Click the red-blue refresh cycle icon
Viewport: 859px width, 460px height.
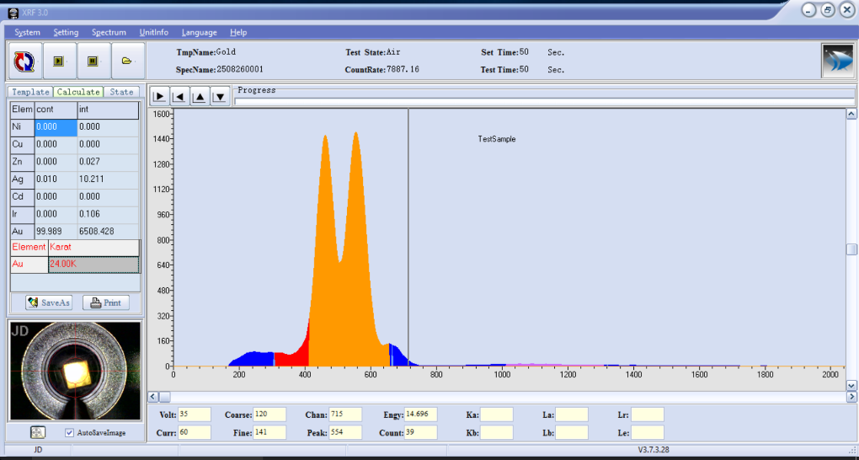pyautogui.click(x=24, y=61)
